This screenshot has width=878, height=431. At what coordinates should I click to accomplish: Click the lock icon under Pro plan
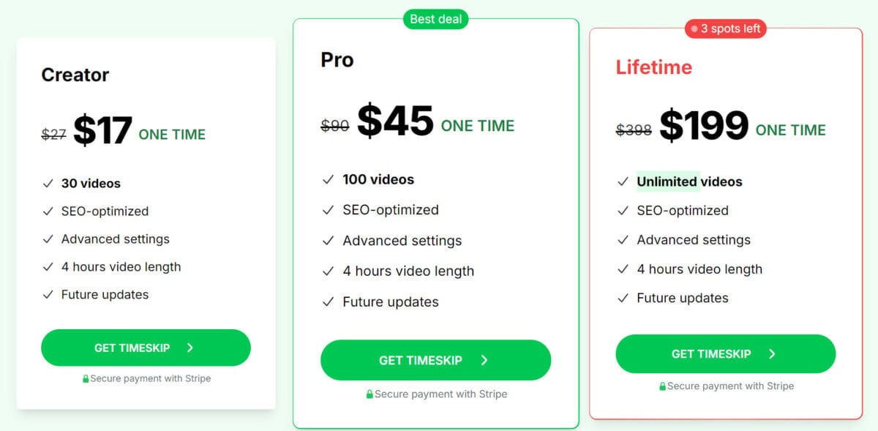369,394
